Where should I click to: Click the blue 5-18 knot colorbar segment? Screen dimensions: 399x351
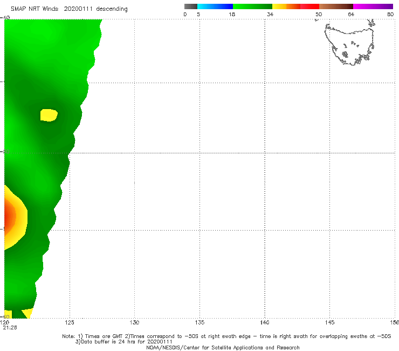[215, 6]
